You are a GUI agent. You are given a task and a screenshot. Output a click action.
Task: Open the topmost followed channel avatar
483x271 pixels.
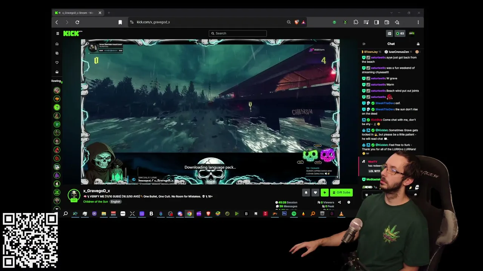coord(57,90)
